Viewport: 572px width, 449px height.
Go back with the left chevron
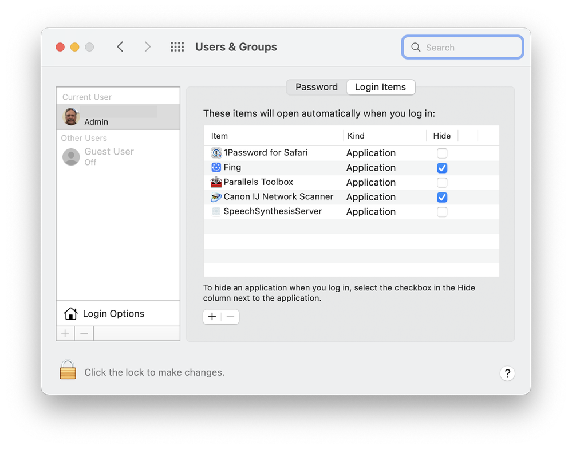click(120, 47)
